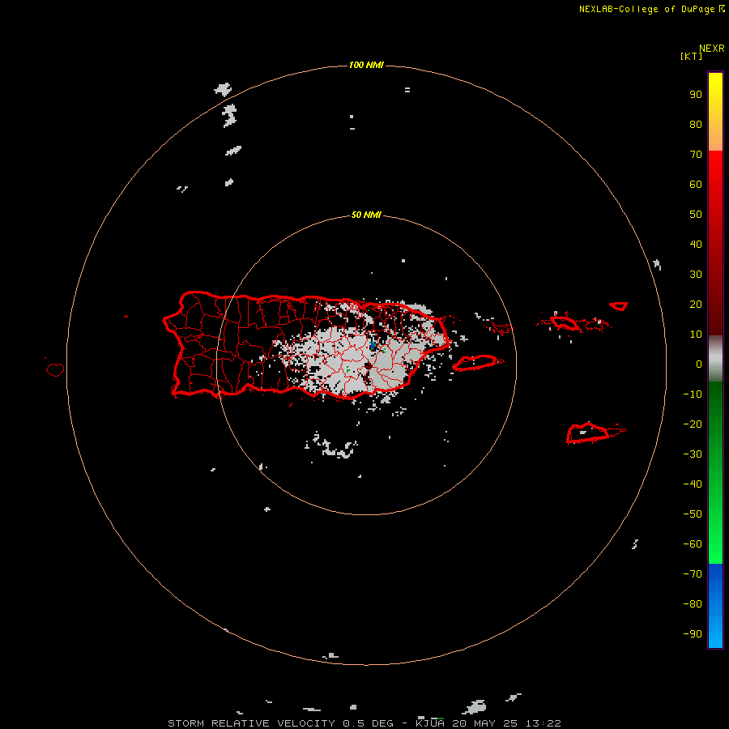Image resolution: width=729 pixels, height=729 pixels.
Task: Select the -70 value on the velocity scale
Action: pyautogui.click(x=693, y=574)
